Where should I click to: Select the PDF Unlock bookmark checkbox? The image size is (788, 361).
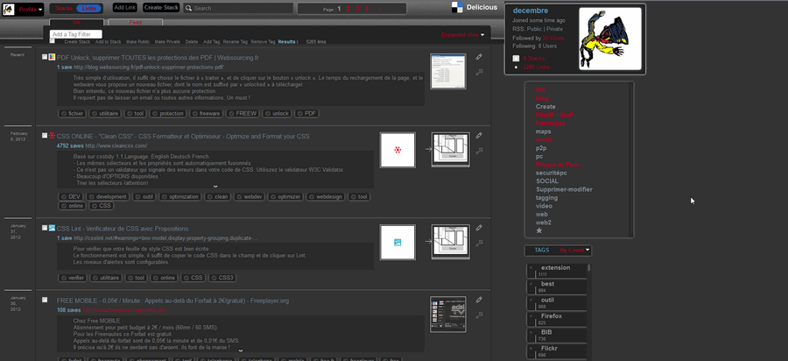pos(45,57)
